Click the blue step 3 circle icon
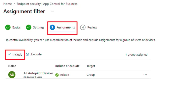This screenshot has width=169, height=94. coord(52,27)
